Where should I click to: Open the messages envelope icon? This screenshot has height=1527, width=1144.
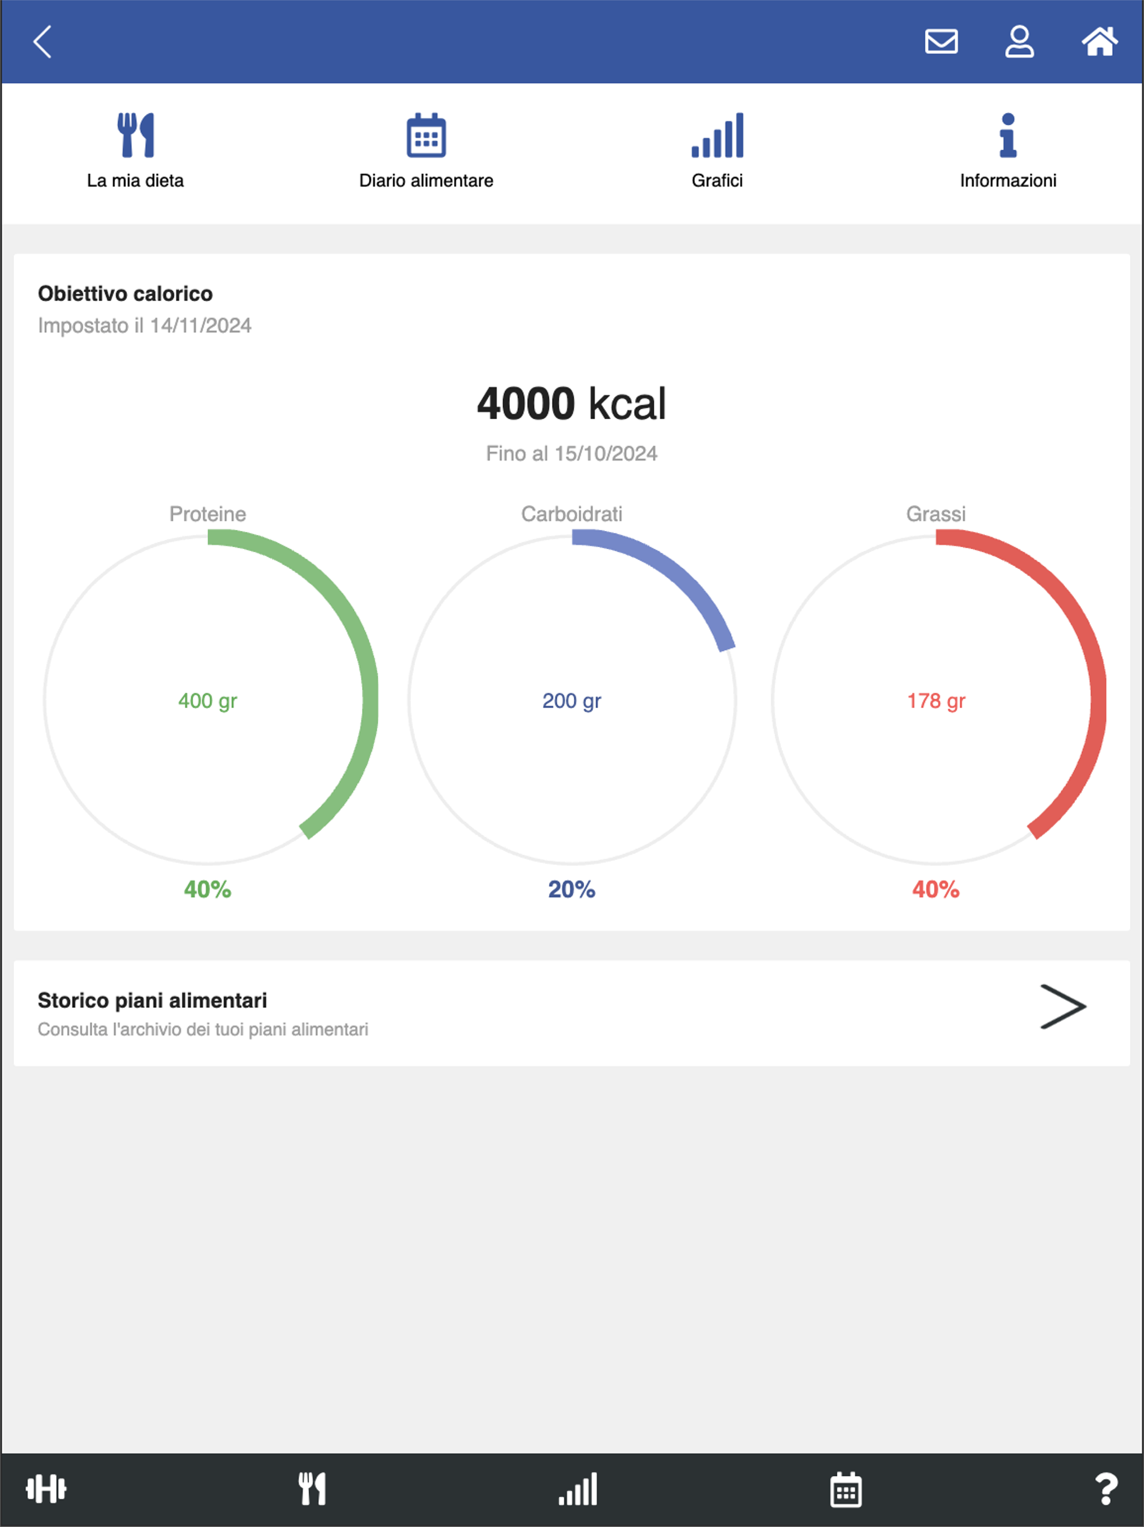tap(941, 41)
